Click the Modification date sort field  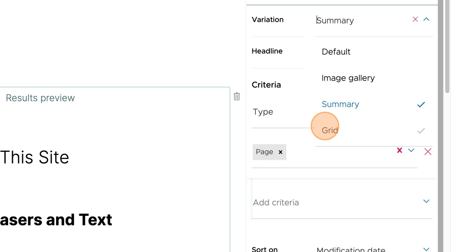[x=351, y=249]
